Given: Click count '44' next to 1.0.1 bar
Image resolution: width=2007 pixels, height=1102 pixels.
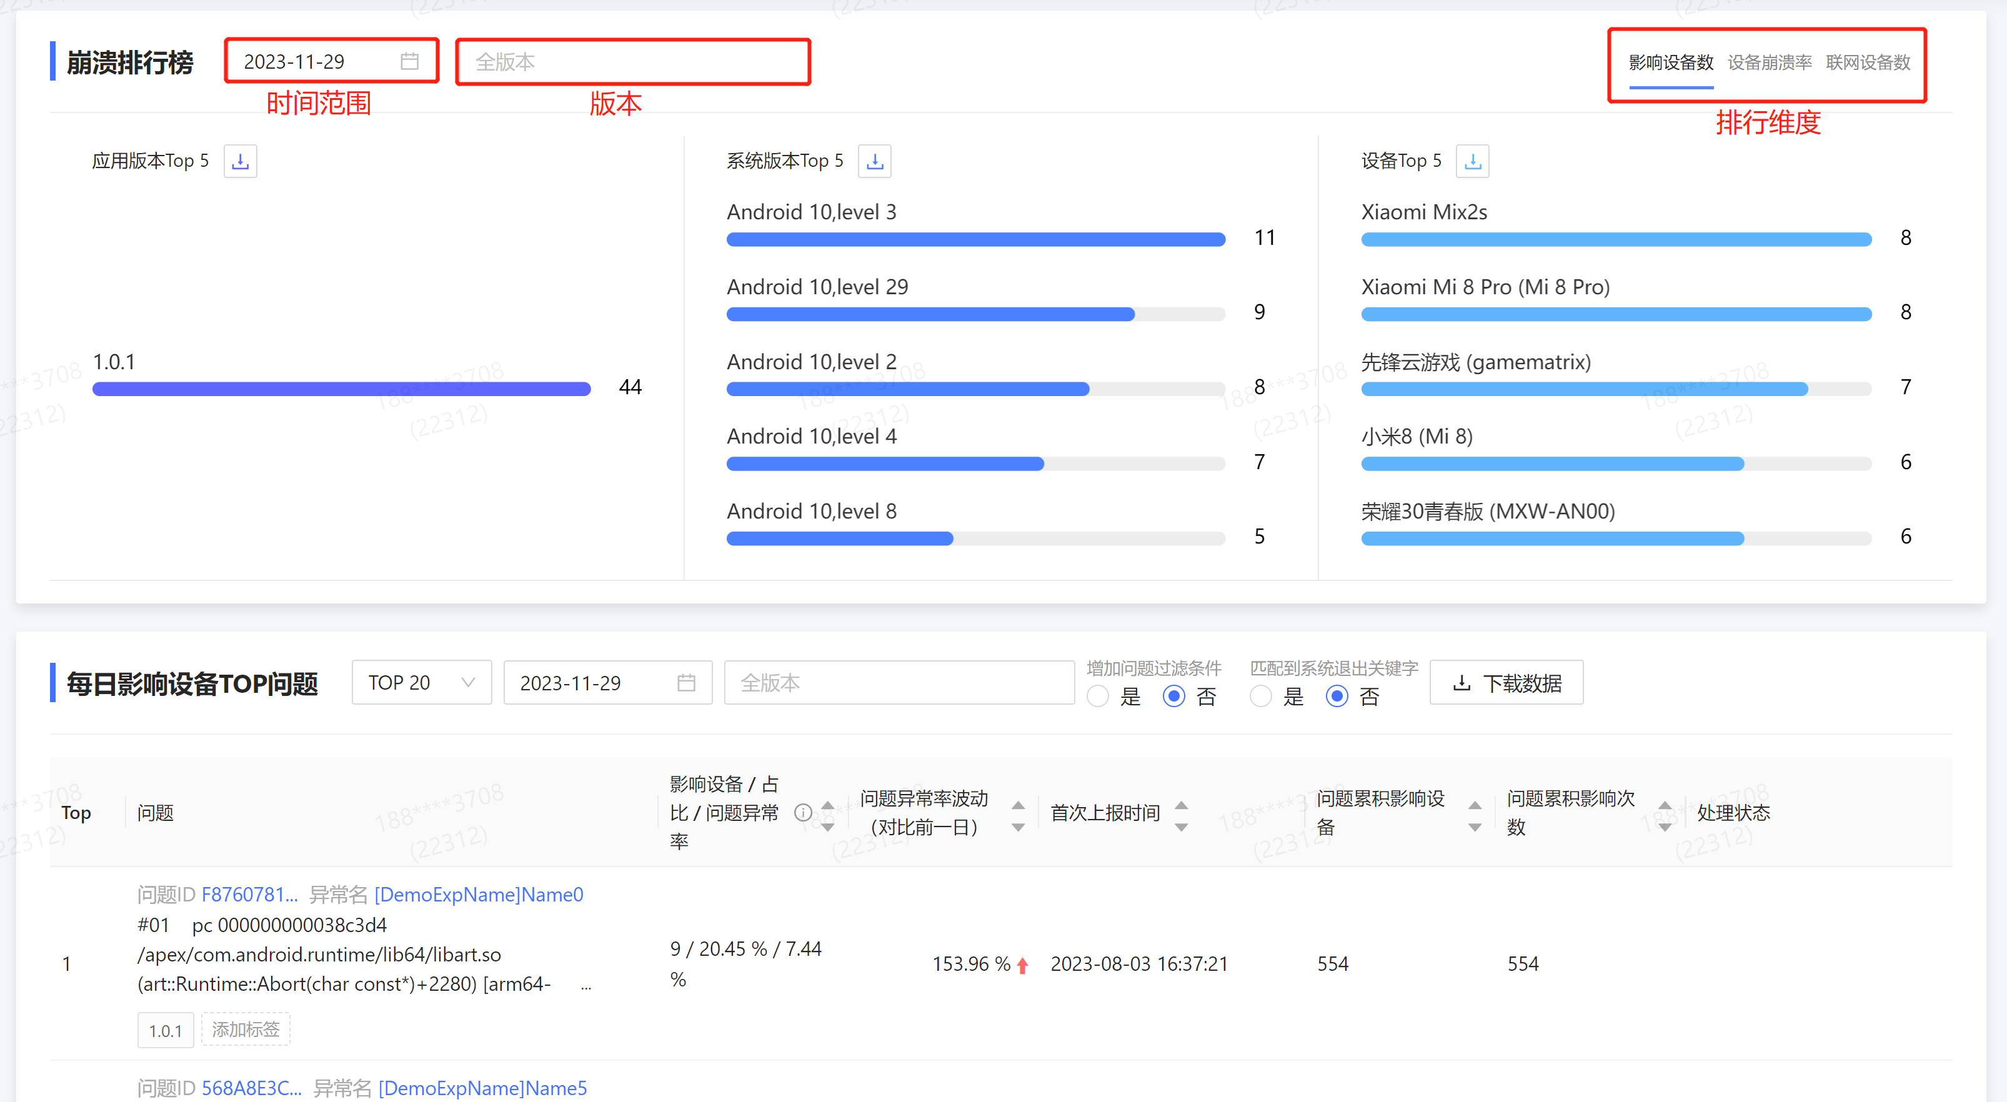Looking at the screenshot, I should (629, 387).
